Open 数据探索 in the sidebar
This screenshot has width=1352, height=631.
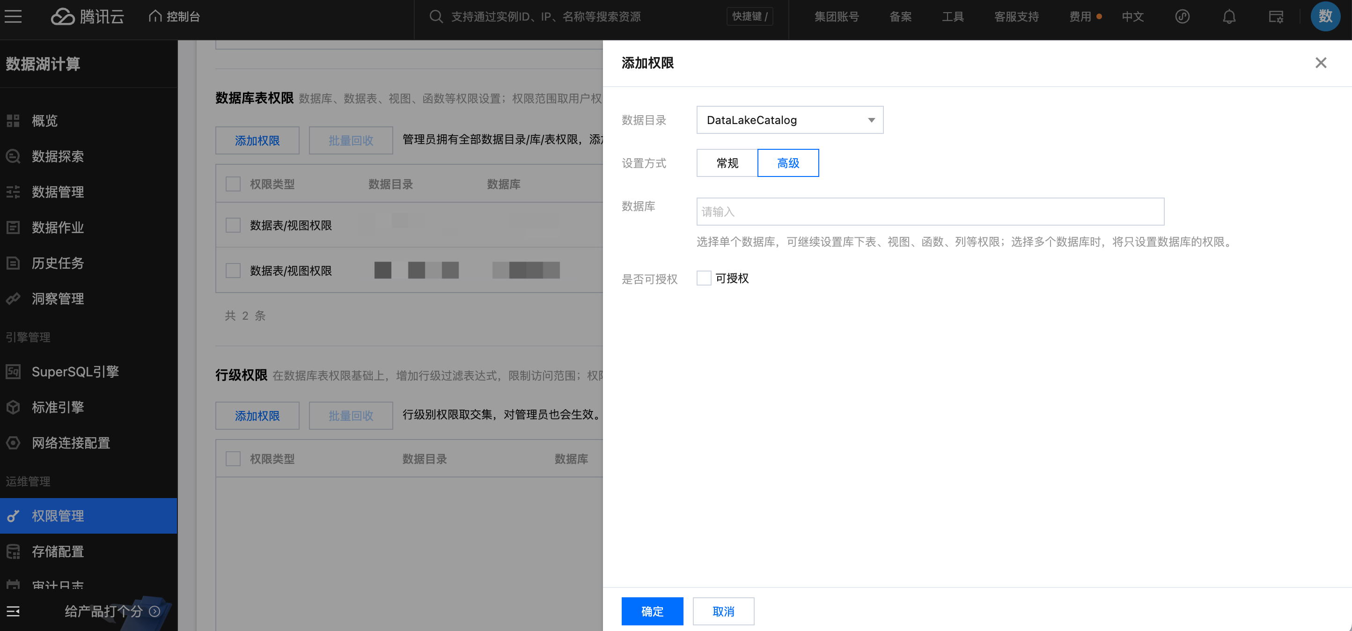tap(58, 156)
